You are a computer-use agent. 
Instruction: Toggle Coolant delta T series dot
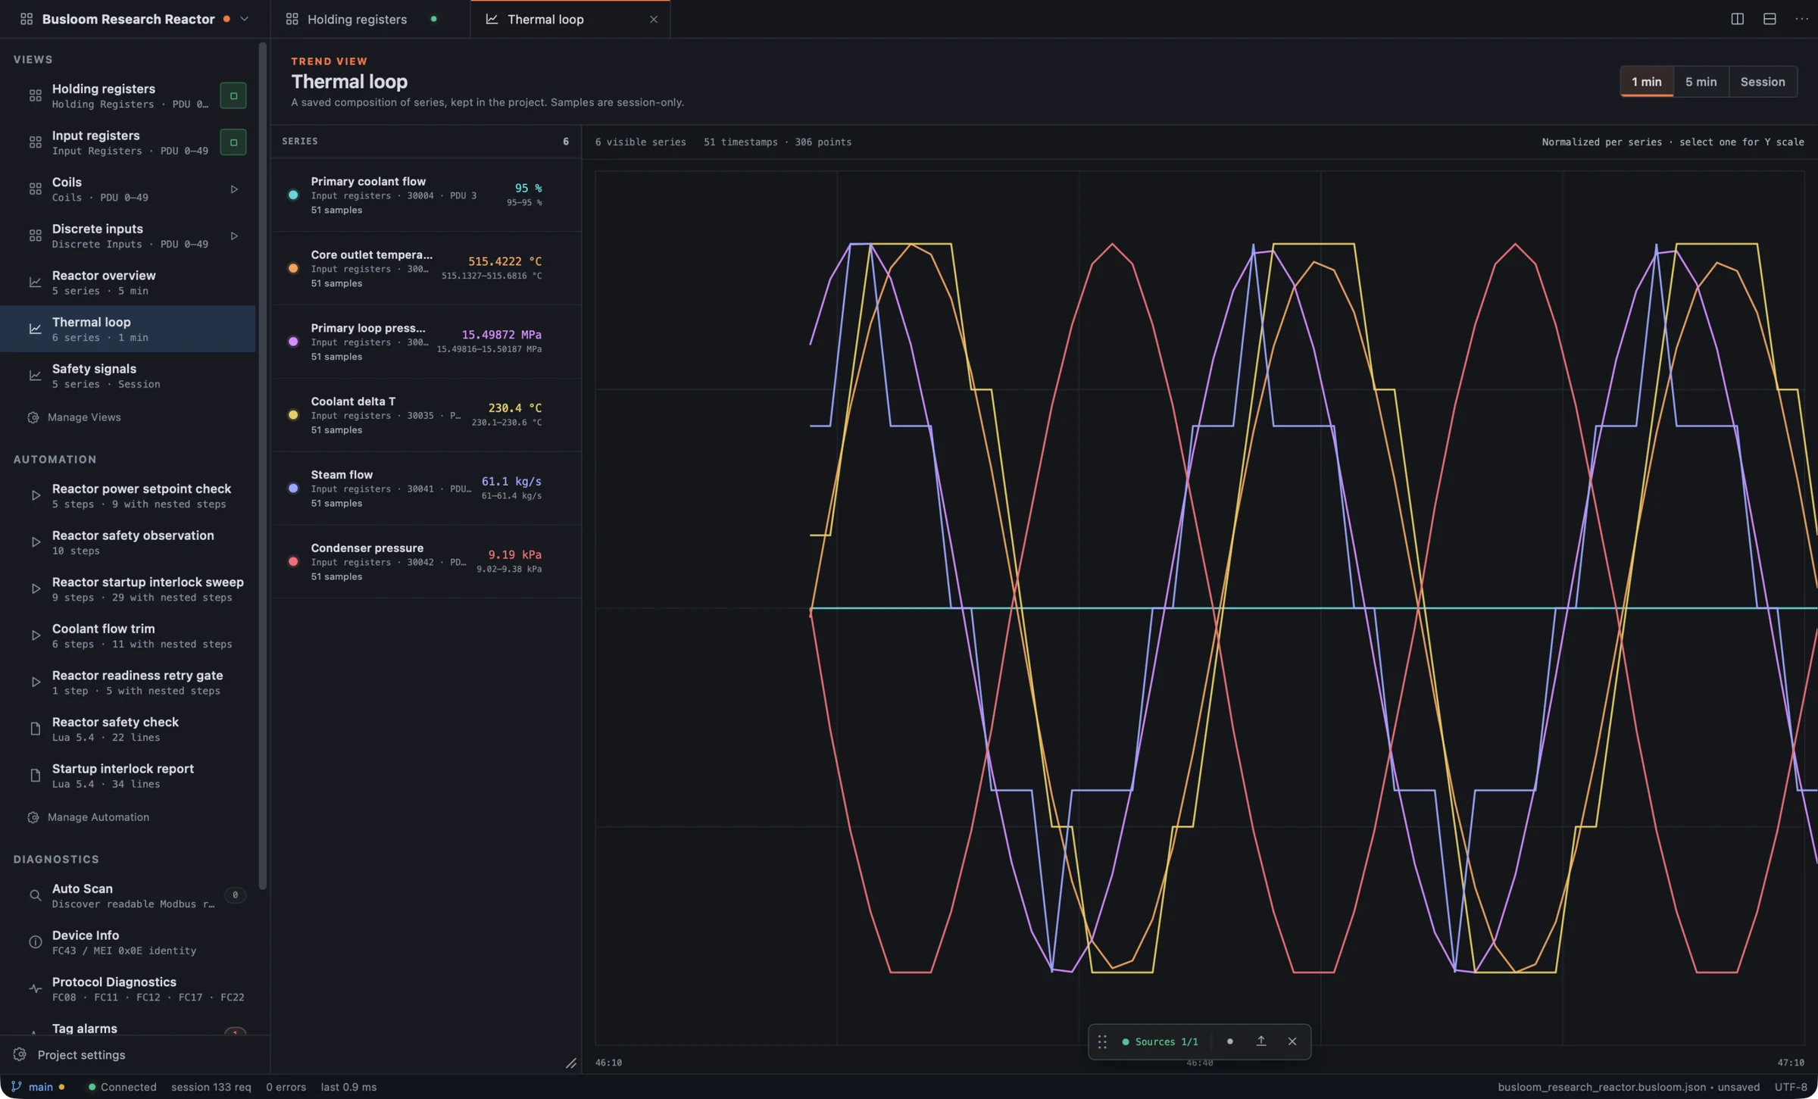click(x=293, y=415)
